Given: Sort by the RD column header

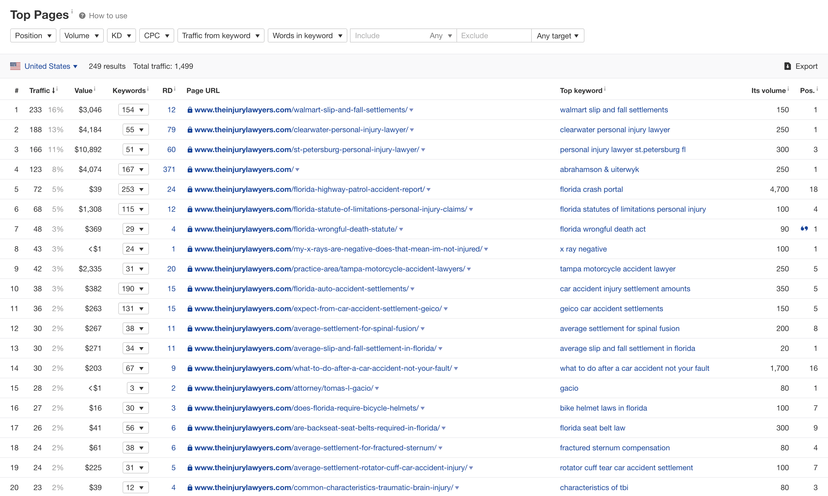Looking at the screenshot, I should [x=167, y=91].
